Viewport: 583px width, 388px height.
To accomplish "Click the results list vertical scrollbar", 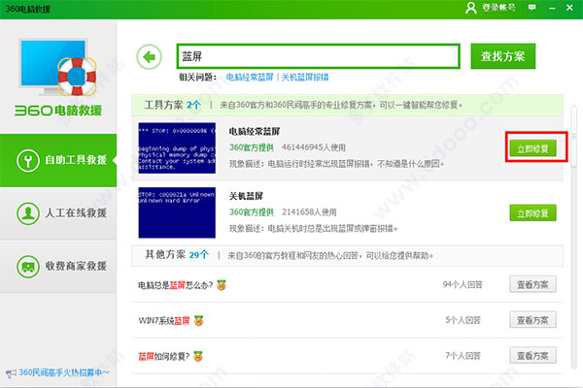I will (x=574, y=136).
